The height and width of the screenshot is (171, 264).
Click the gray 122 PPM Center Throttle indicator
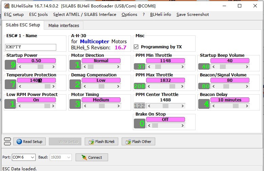139,106
